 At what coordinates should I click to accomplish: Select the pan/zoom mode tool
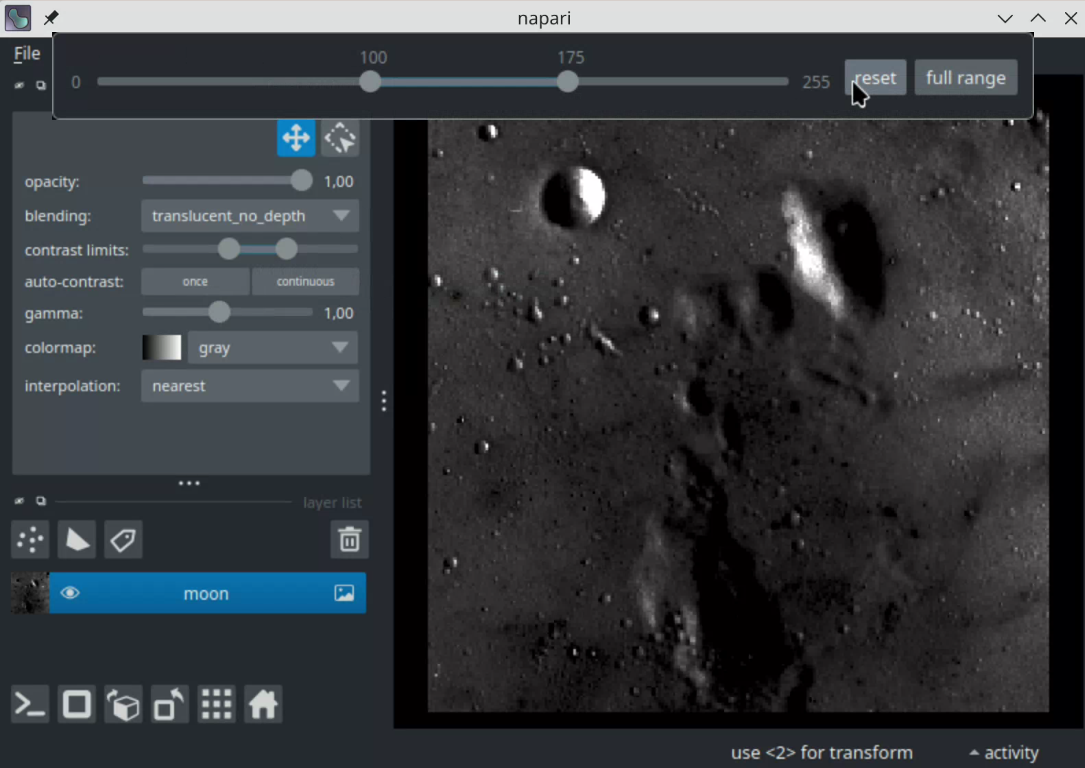point(296,138)
